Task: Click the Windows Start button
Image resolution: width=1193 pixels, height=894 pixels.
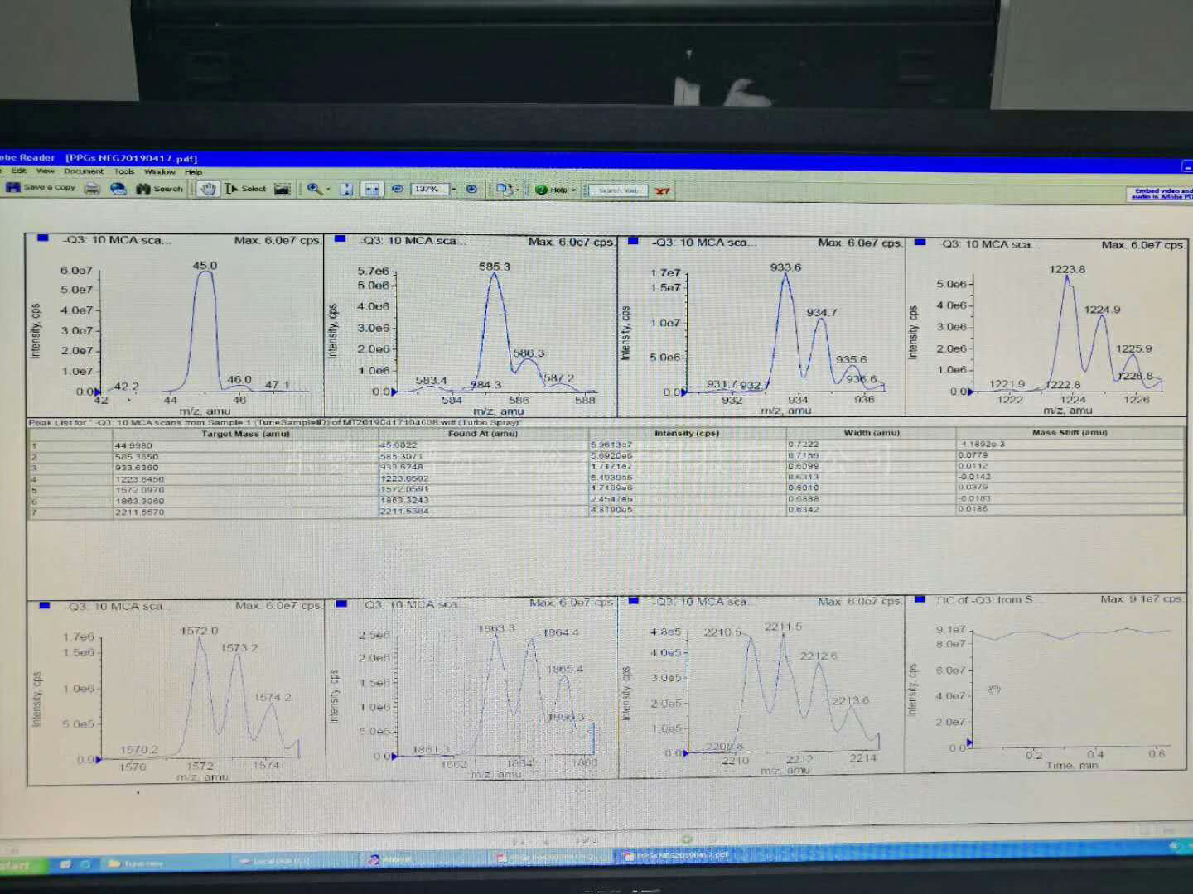Action: coord(17,866)
